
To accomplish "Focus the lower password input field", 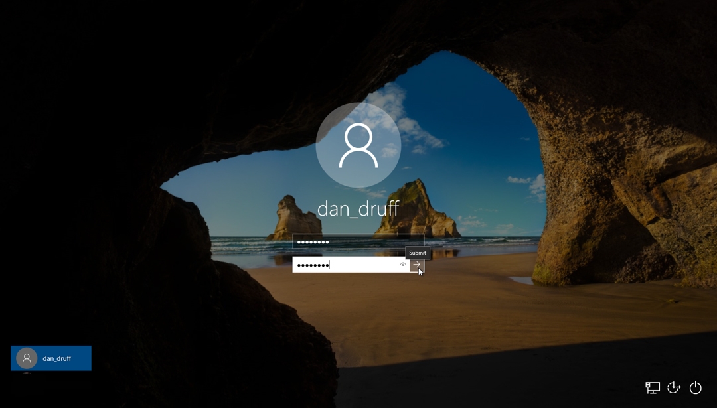I will pos(345,265).
